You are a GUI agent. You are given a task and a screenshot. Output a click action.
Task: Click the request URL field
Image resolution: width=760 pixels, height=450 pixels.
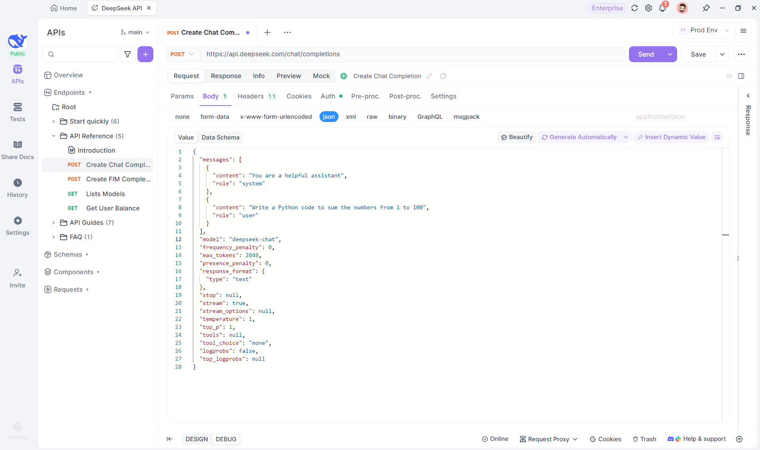(x=413, y=54)
